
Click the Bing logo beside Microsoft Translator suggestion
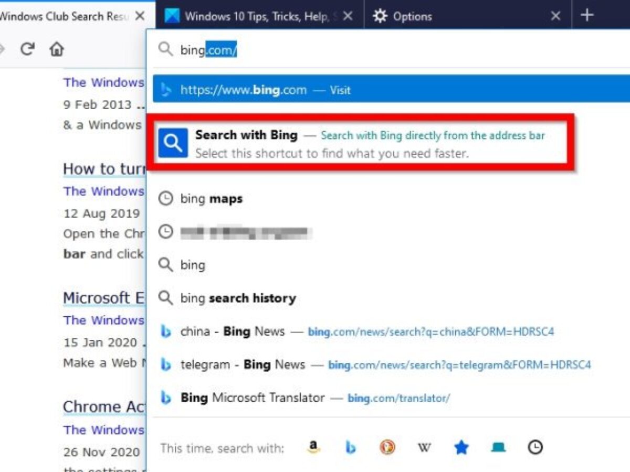click(x=166, y=398)
